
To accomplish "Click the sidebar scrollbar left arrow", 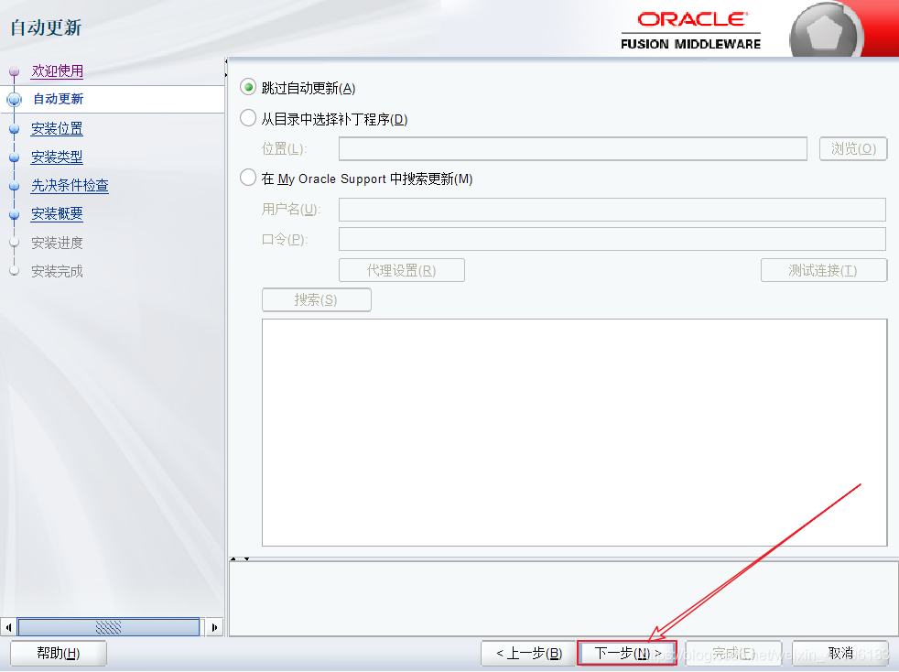I will coord(8,627).
